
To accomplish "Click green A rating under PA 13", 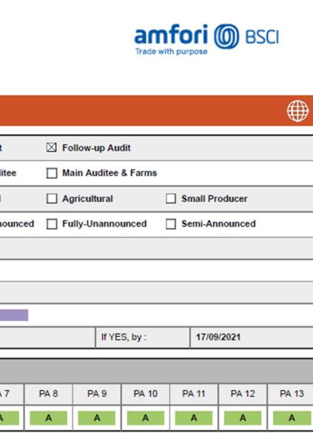I will pyautogui.click(x=292, y=417).
